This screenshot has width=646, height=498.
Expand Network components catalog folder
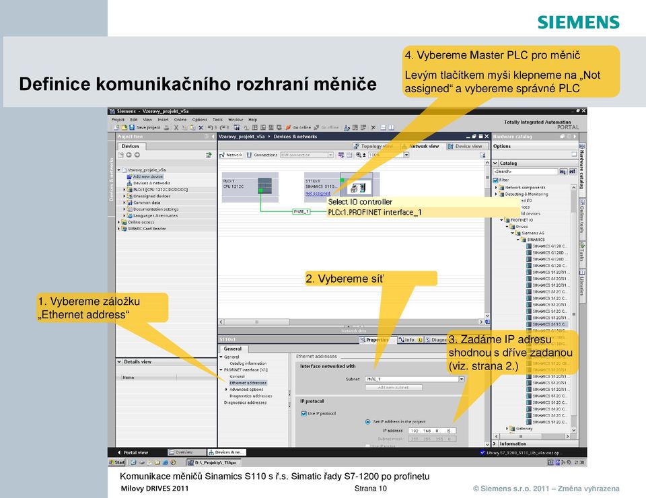tap(496, 187)
